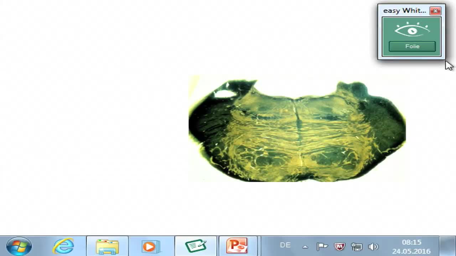
Task: Start Windows Media Player from the taskbar
Action: 151,245
